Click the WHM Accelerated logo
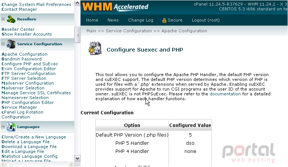 [x=115, y=7]
